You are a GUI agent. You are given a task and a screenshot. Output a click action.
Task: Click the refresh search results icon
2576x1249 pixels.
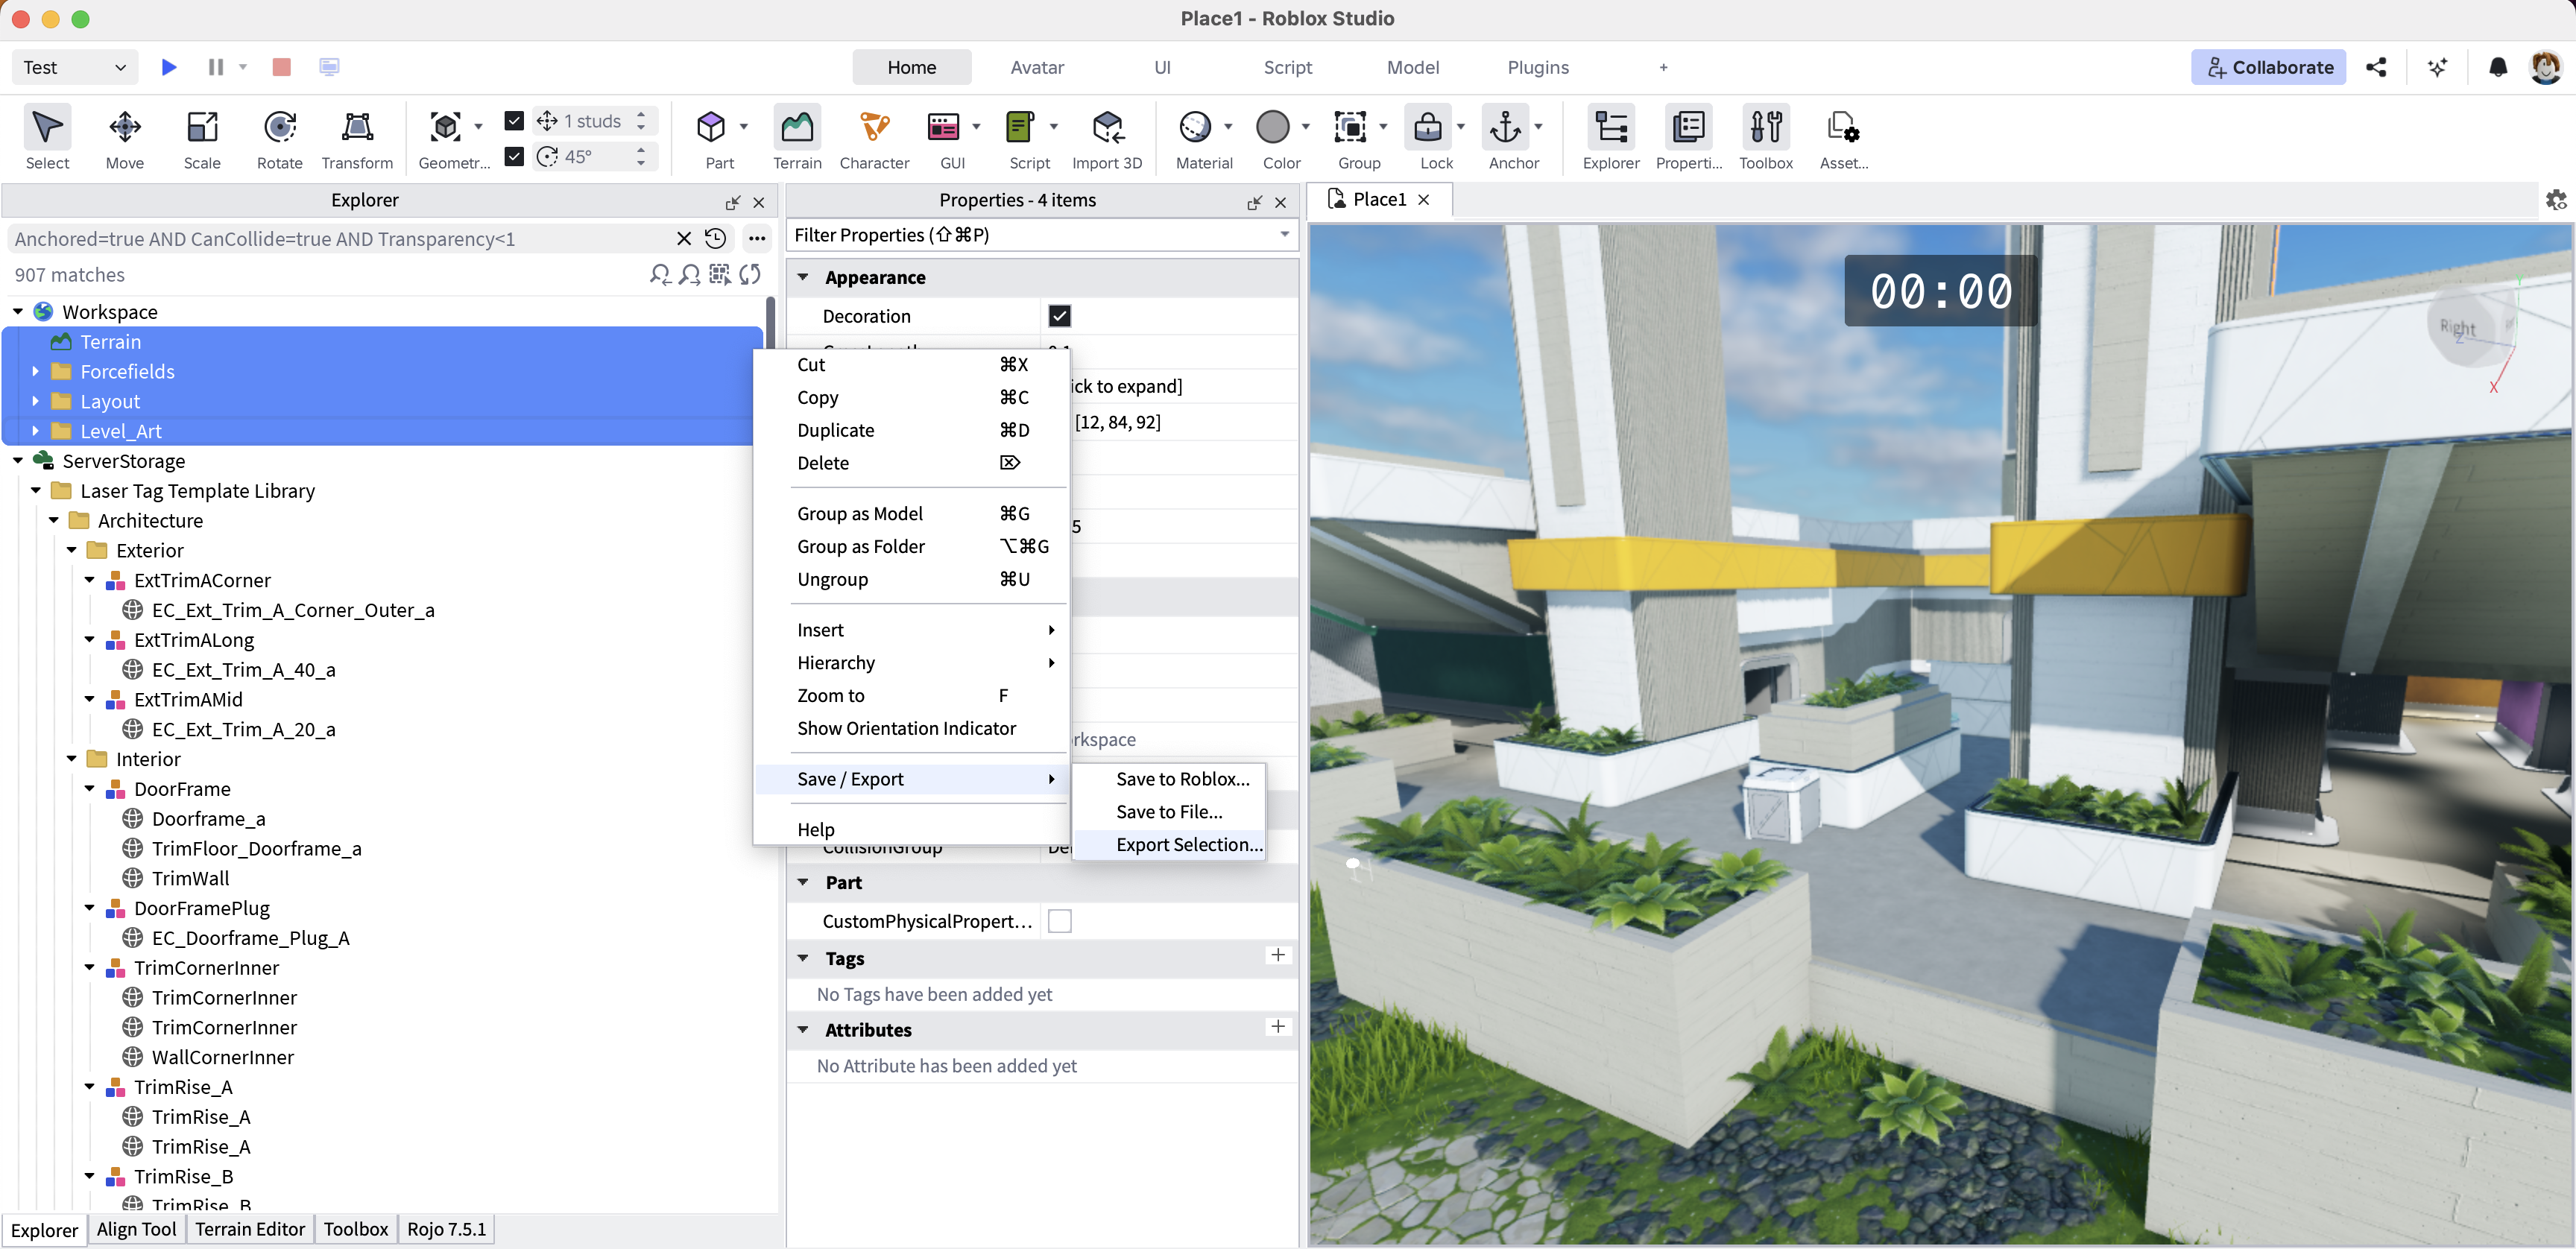point(750,274)
